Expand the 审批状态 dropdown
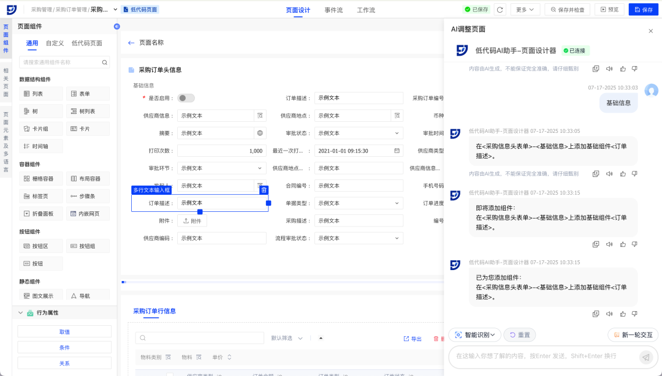Screen dimensions: 662x376 coord(397,133)
